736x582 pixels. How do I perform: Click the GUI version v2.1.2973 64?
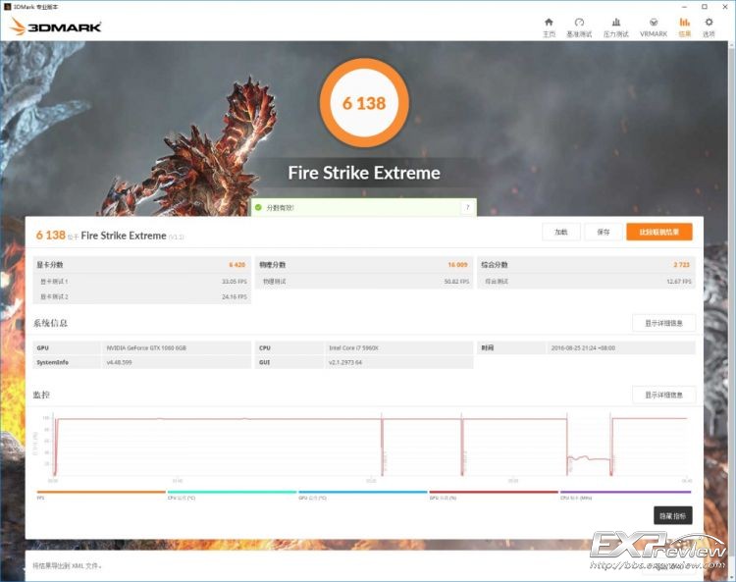coord(345,362)
